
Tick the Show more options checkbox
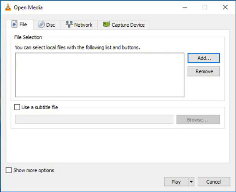pos(9,170)
